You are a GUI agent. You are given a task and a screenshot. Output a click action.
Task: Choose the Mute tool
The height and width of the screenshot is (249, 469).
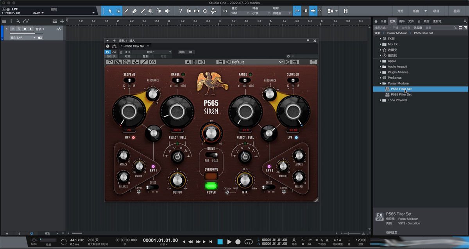click(151, 11)
